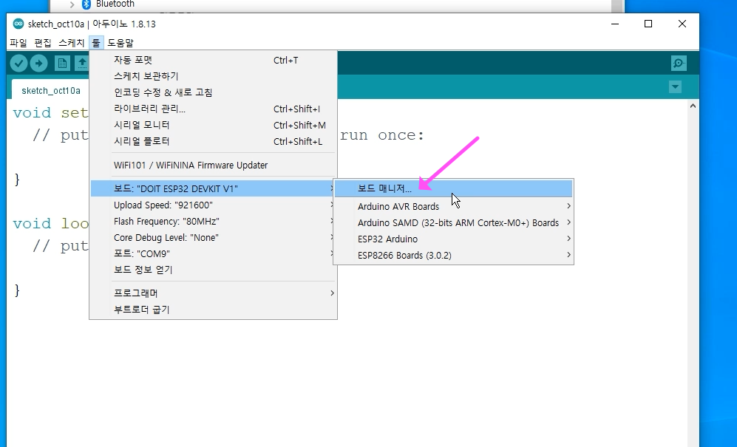Expand Upload Speed: "921600" submenu
Image resolution: width=737 pixels, height=447 pixels.
tap(214, 205)
